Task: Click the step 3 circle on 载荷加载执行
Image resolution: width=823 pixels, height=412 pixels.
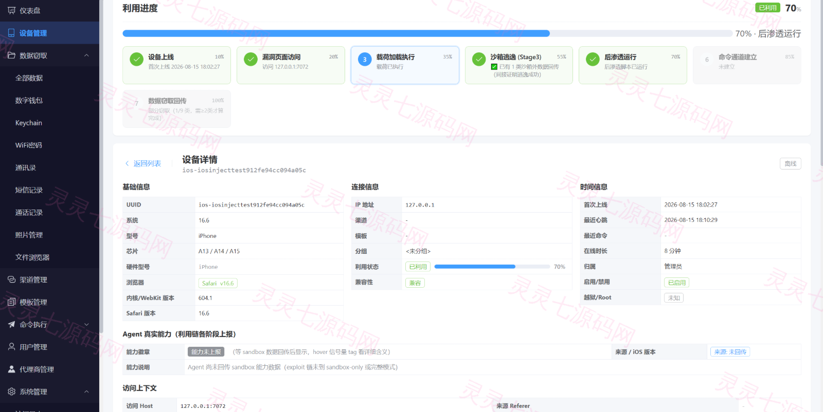Action: pos(365,59)
